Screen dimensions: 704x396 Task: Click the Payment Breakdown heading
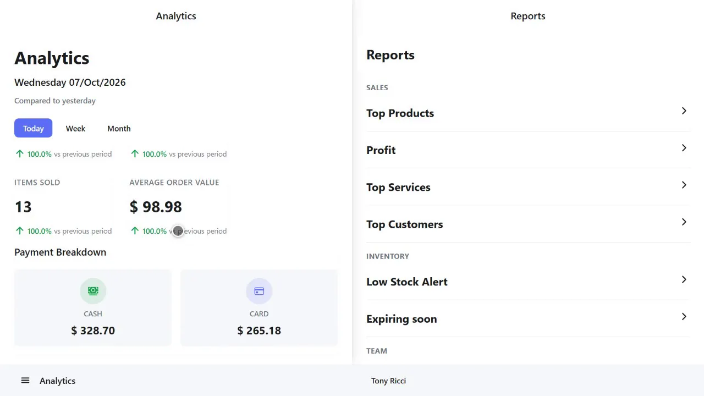point(60,252)
